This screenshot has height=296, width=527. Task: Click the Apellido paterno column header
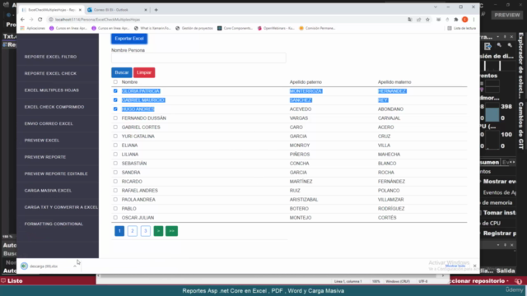(x=305, y=82)
